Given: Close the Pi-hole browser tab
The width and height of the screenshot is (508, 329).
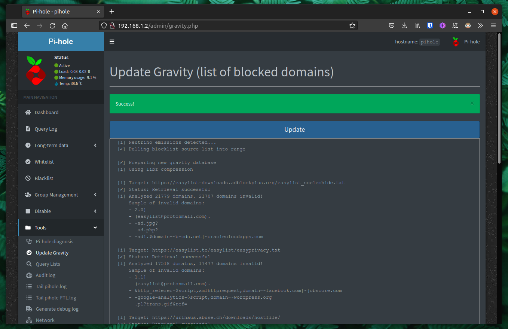Looking at the screenshot, I should pyautogui.click(x=98, y=12).
